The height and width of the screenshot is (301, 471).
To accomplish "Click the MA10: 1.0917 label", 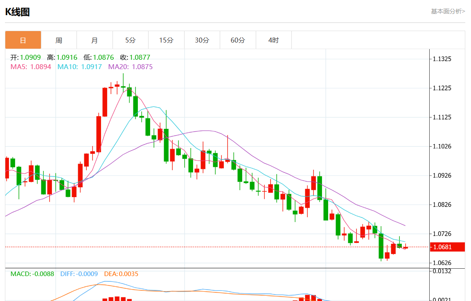I will click(80, 67).
